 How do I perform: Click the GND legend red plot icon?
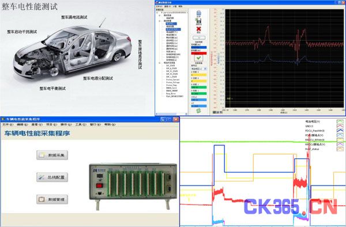(x=340, y=126)
